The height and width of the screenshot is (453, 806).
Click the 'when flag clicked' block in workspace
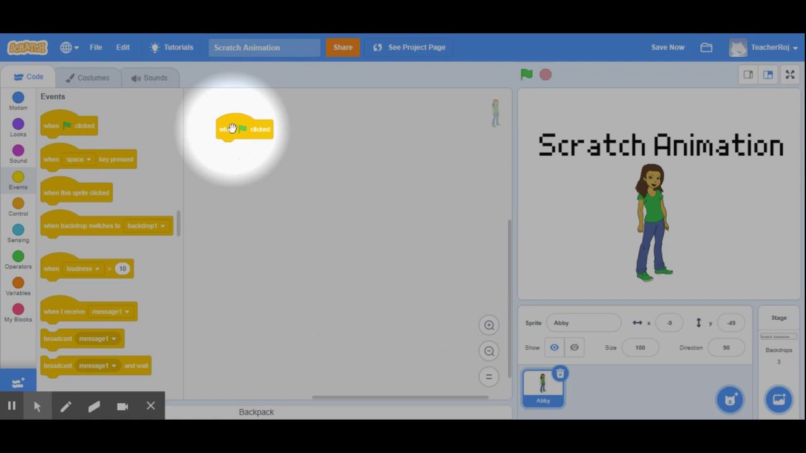(x=245, y=128)
